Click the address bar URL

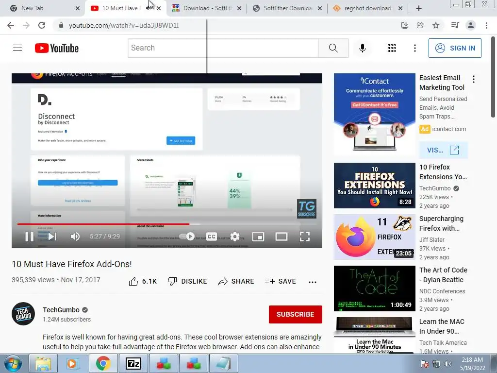pos(124,25)
